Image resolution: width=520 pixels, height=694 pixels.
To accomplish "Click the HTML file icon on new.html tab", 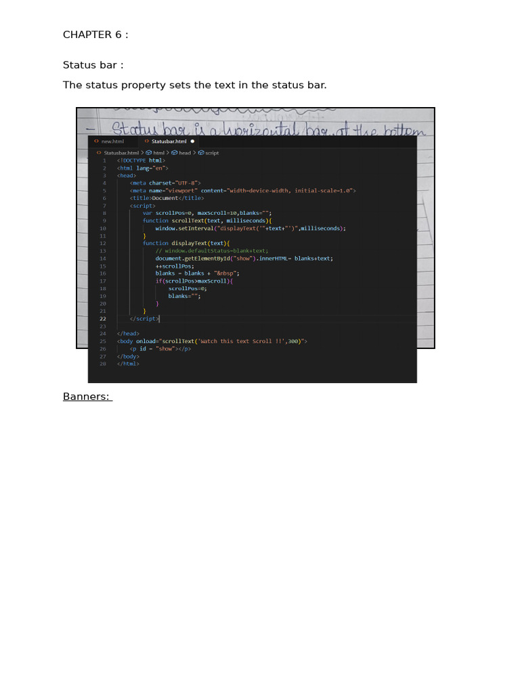I will coord(96,142).
